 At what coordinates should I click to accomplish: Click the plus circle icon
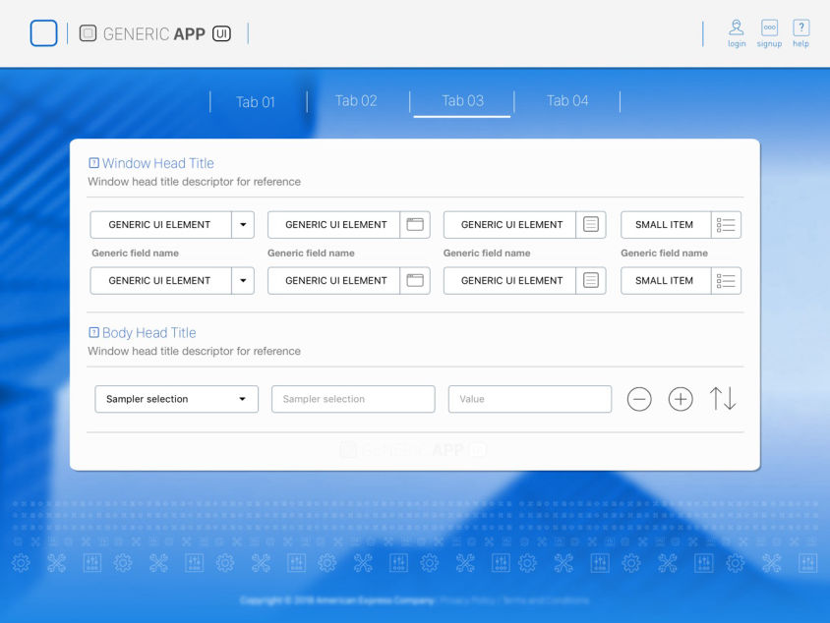681,399
